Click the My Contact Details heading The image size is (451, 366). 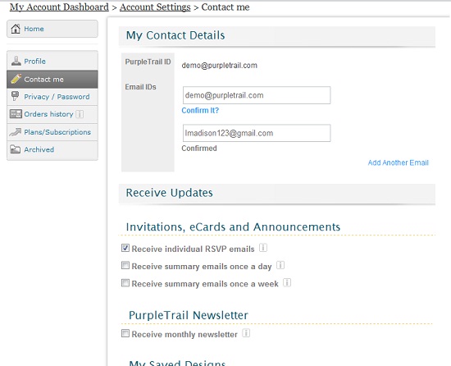click(x=175, y=35)
